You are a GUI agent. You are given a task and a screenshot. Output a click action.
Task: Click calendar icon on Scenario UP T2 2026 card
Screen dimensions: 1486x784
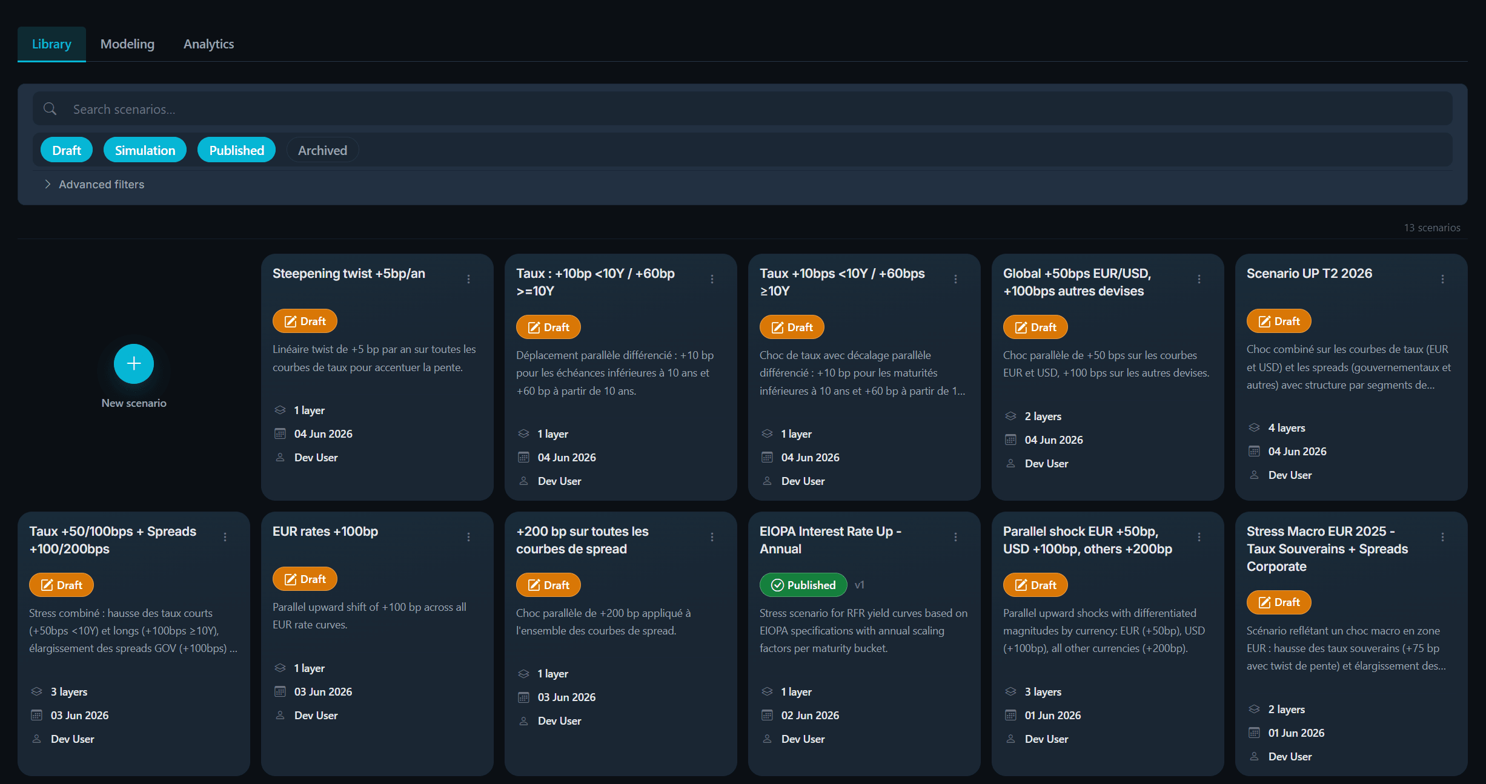[x=1254, y=451]
